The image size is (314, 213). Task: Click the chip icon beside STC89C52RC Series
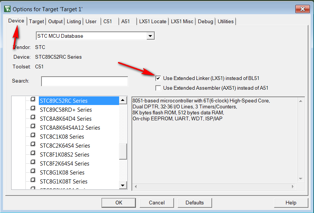tap(33, 99)
